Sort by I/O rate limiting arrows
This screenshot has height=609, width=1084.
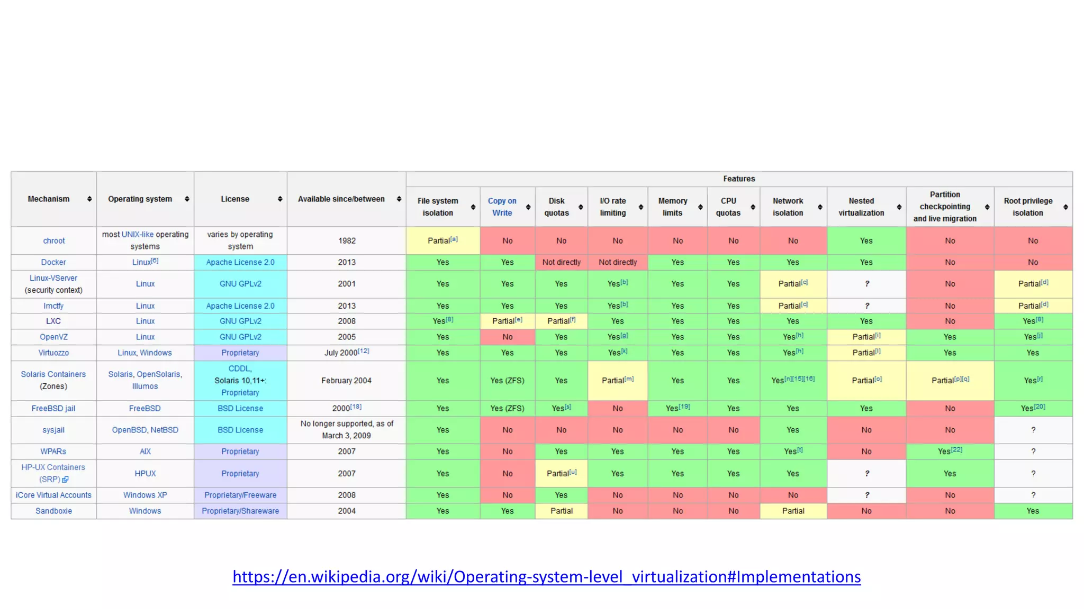[641, 207]
